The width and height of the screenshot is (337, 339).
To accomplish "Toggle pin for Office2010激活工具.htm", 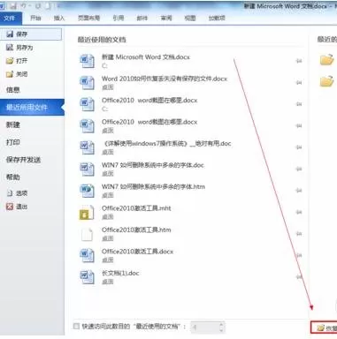I will coord(299,234).
